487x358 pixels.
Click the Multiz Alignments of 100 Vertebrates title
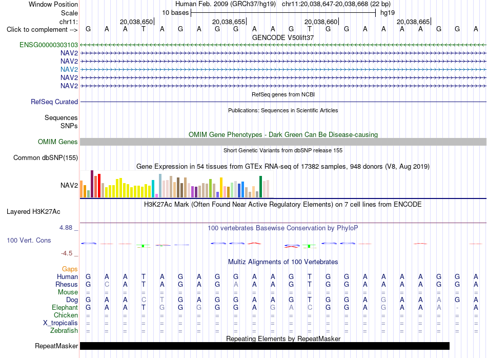[283, 262]
